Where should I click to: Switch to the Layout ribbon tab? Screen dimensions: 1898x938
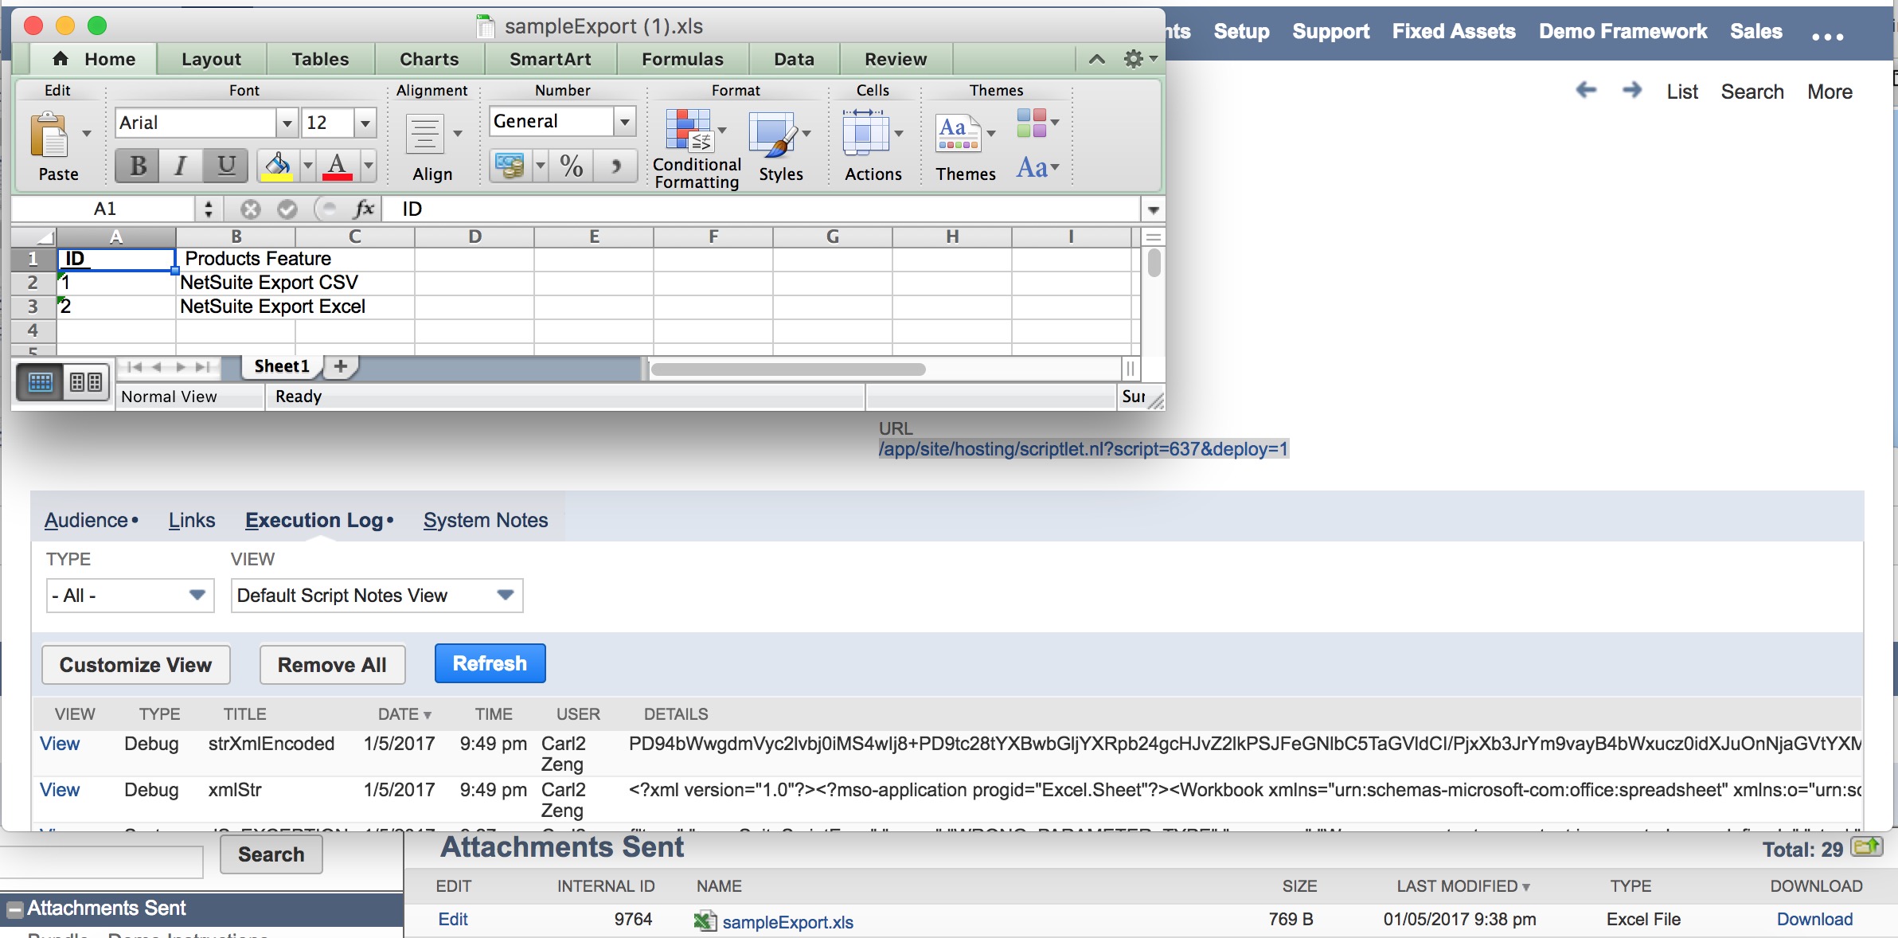point(211,59)
